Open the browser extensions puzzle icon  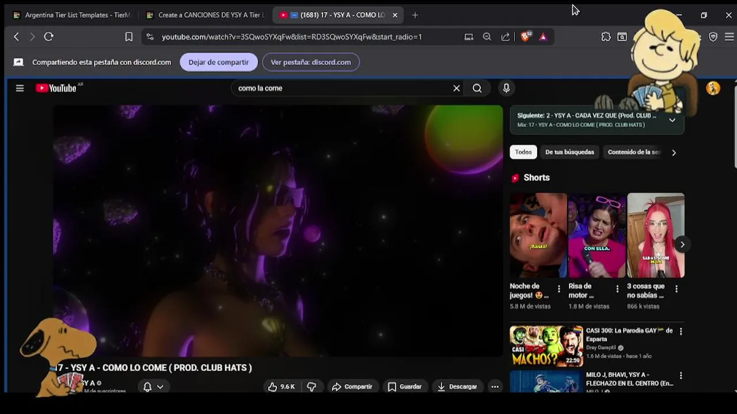point(606,37)
